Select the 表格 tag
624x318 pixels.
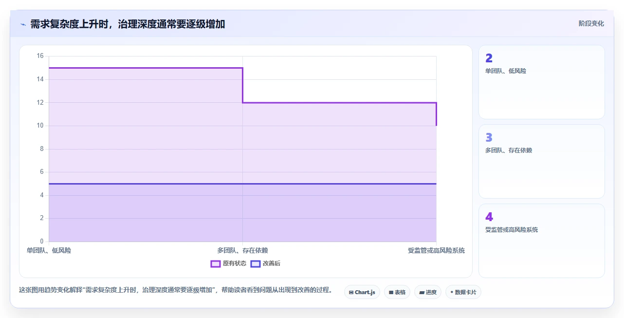[x=397, y=292]
